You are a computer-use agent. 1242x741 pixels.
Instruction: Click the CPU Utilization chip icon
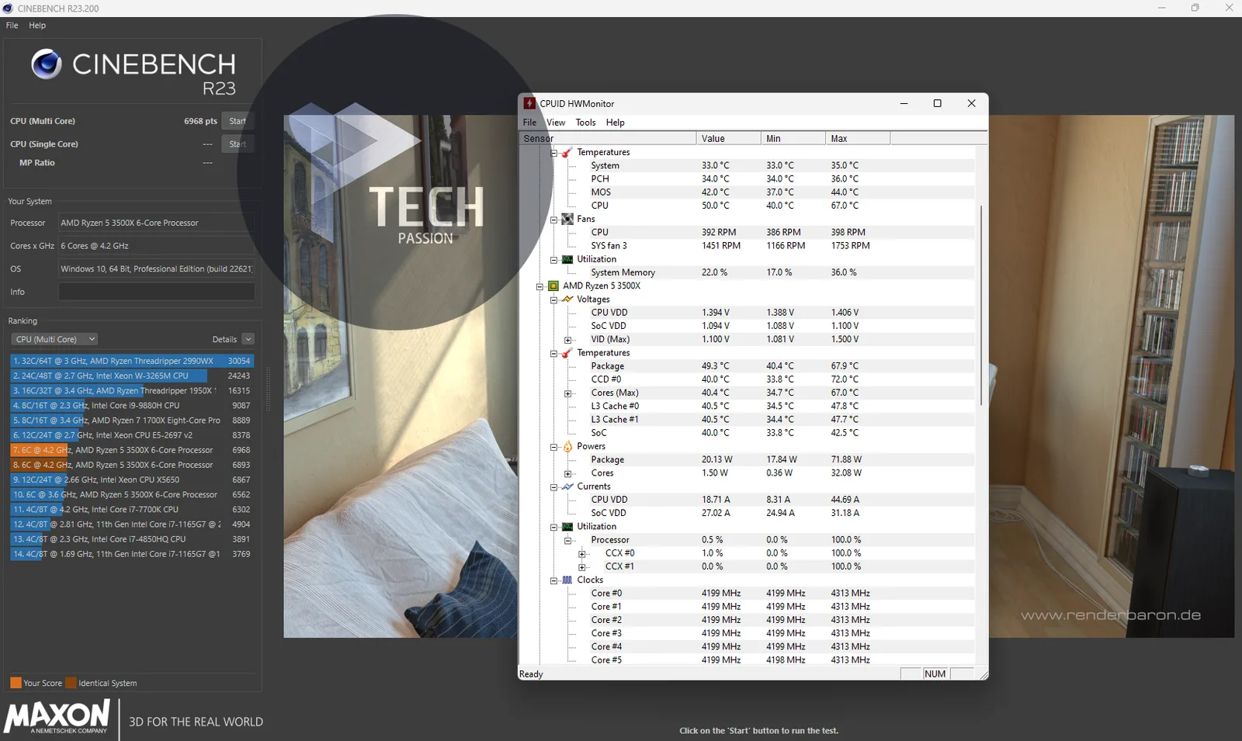(567, 526)
